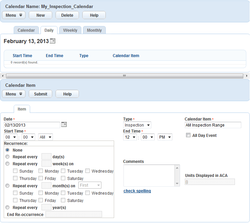Open the Start Time AM/PM dropdown
Viewport: 251px width, 223px height.
(46, 137)
